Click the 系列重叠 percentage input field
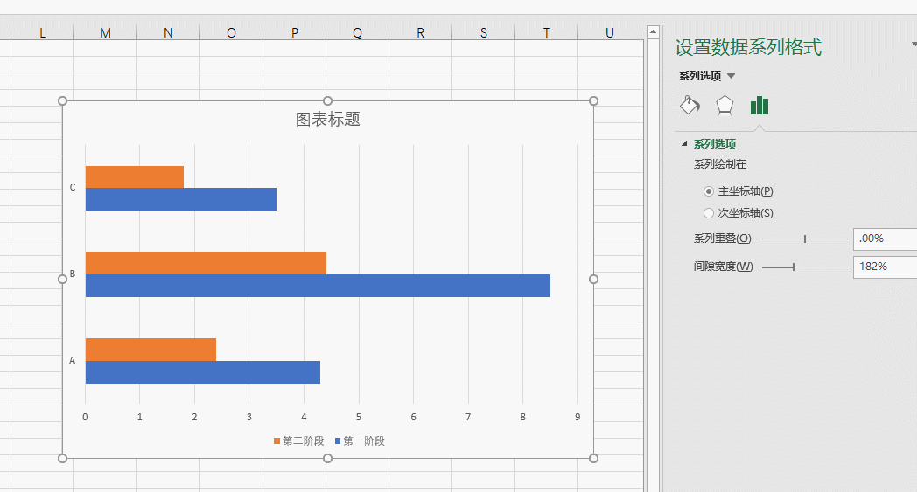 [x=885, y=239]
